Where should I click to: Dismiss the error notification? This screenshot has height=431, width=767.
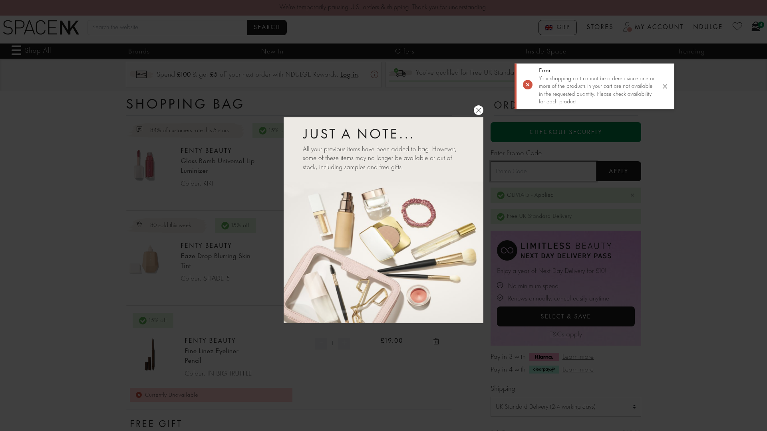pyautogui.click(x=665, y=86)
